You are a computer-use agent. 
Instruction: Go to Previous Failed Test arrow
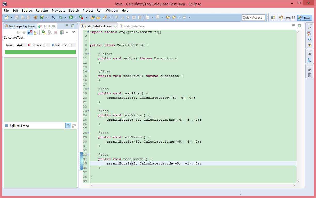(24, 32)
